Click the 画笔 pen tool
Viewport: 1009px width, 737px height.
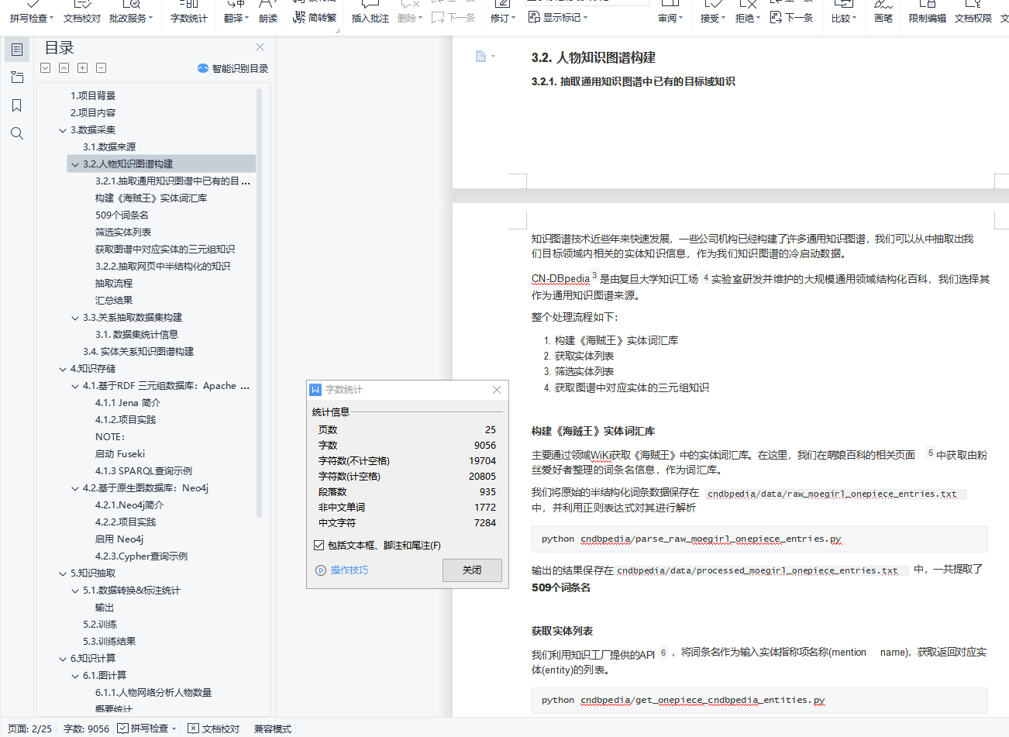tap(883, 12)
